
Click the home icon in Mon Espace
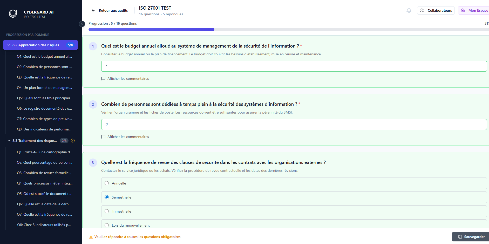coord(463,10)
